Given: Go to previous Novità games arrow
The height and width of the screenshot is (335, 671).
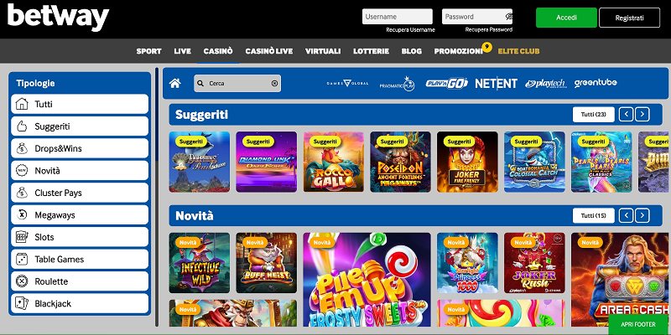Looking at the screenshot, I should (626, 216).
